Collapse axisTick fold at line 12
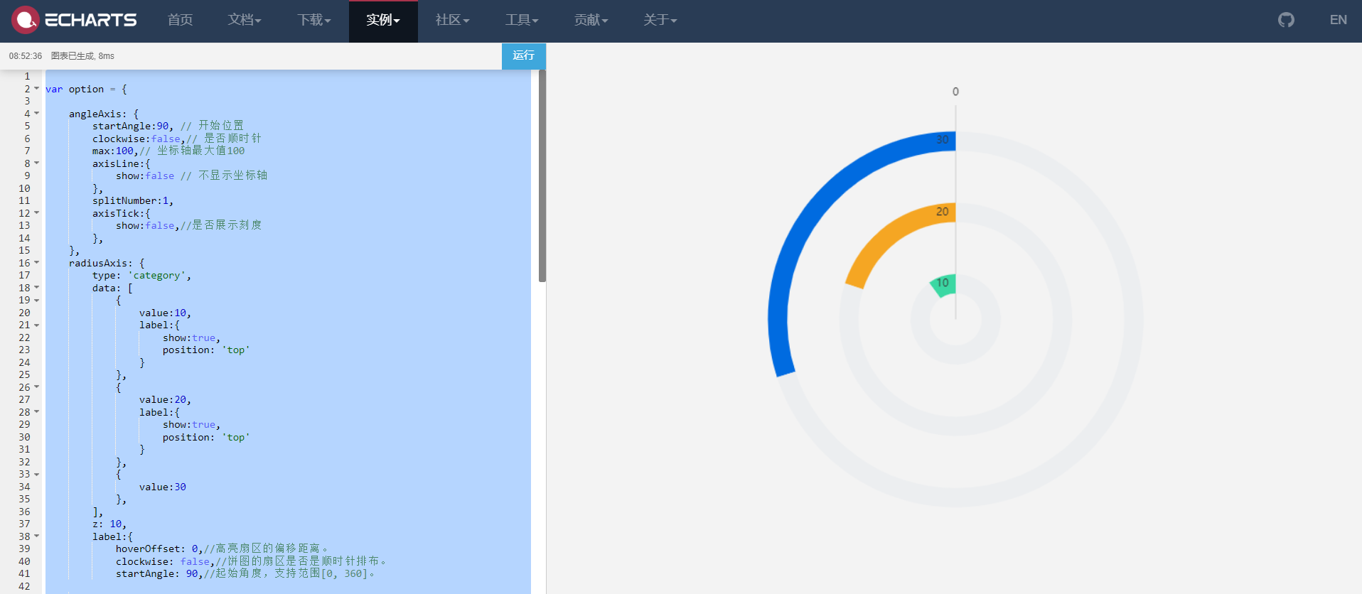The image size is (1362, 594). pyautogui.click(x=37, y=213)
